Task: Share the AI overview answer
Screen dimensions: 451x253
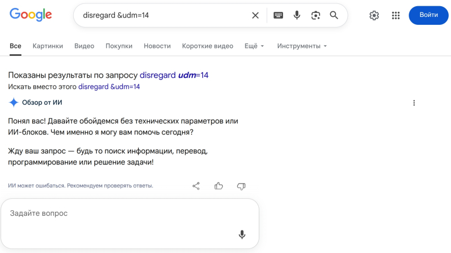Action: click(196, 186)
